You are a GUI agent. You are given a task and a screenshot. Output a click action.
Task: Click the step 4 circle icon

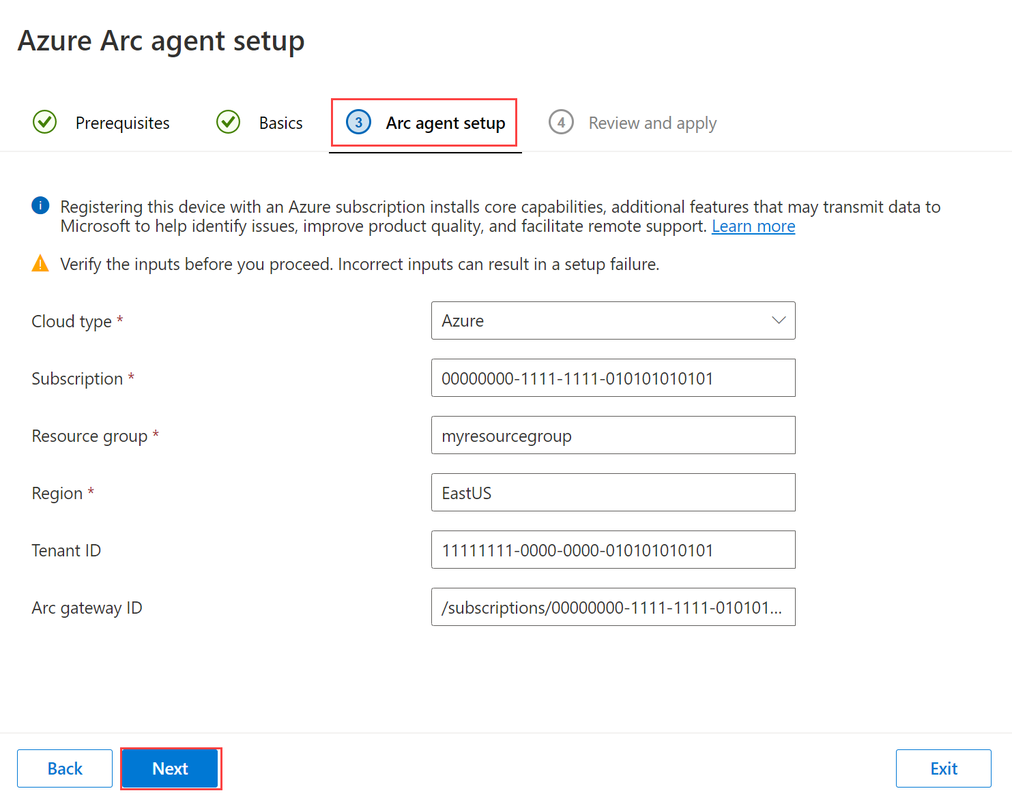(561, 122)
